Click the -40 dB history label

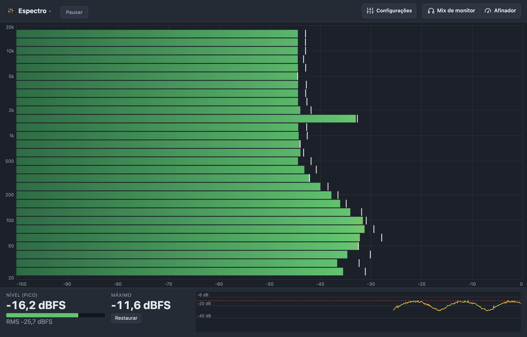(204, 316)
